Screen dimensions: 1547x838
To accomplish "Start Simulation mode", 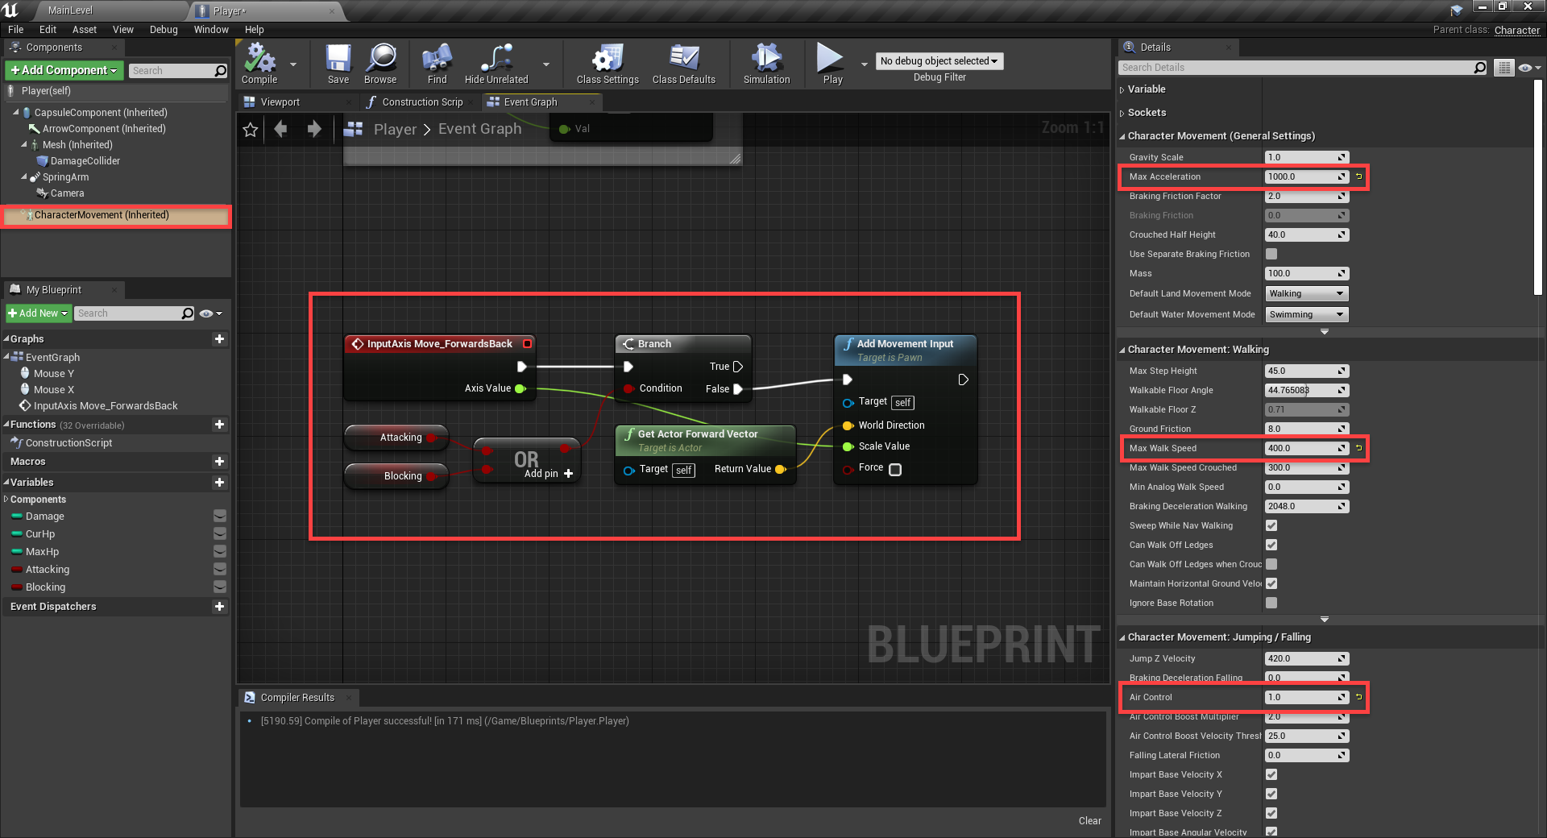I will click(767, 64).
